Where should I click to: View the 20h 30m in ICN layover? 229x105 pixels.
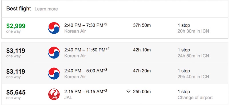193,31
